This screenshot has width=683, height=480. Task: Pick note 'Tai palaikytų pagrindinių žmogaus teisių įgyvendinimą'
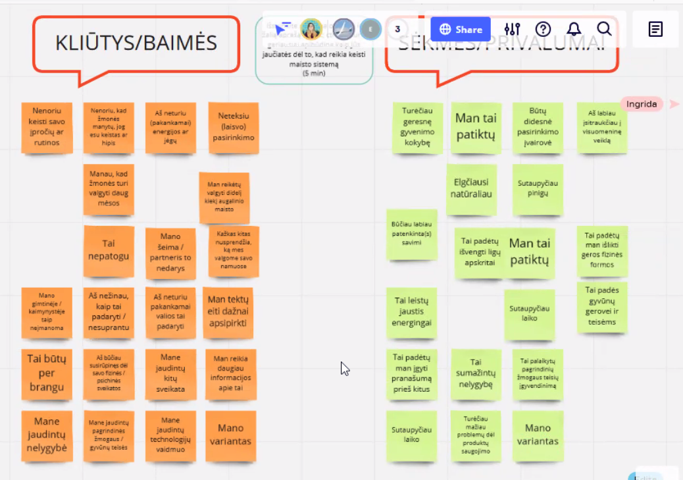click(x=538, y=374)
